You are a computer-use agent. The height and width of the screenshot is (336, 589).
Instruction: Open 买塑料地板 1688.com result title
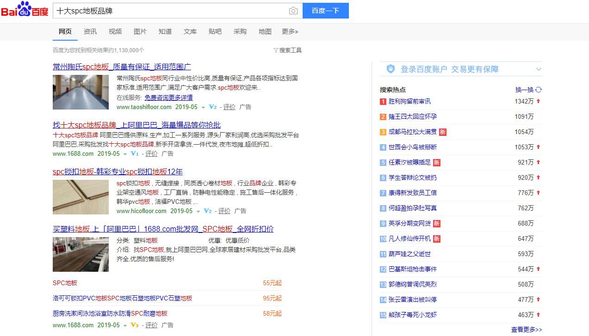click(163, 229)
